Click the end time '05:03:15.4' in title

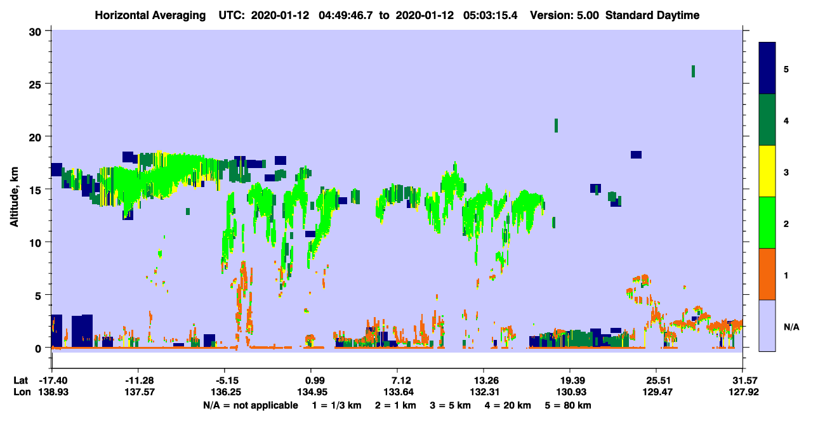pyautogui.click(x=491, y=15)
